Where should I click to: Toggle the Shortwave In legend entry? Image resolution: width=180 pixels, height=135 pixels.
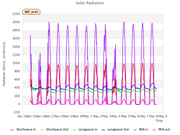pyautogui.click(x=23, y=129)
